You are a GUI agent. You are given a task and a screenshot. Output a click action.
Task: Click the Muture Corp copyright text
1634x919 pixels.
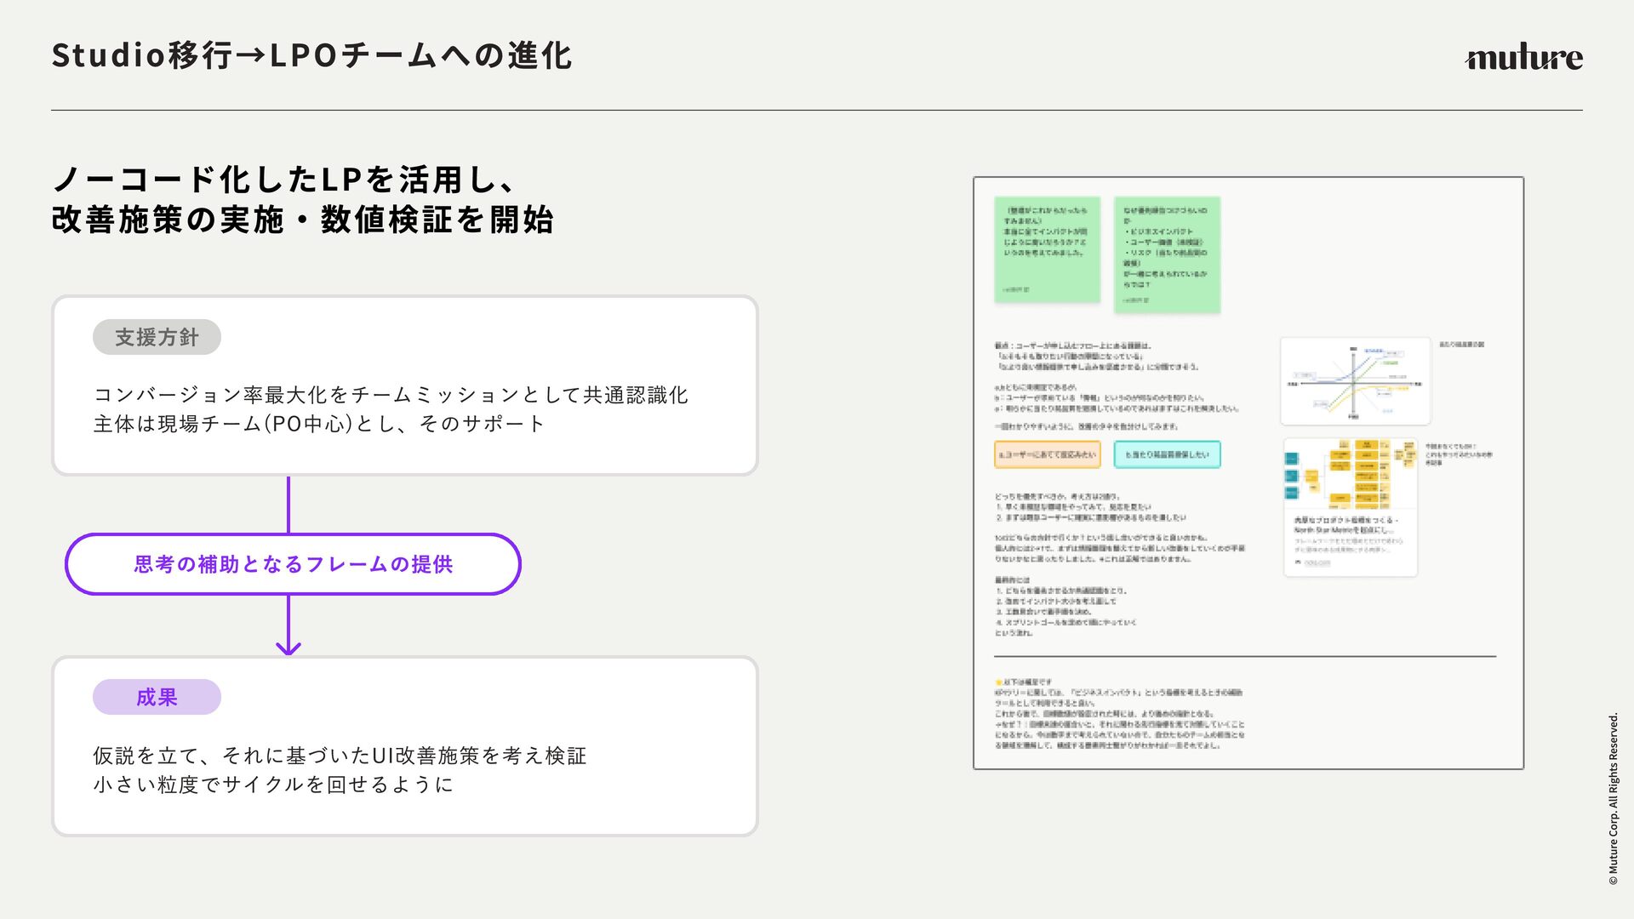click(x=1613, y=798)
